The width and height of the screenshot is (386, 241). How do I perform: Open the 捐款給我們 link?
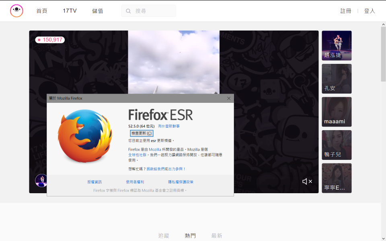coord(155,169)
